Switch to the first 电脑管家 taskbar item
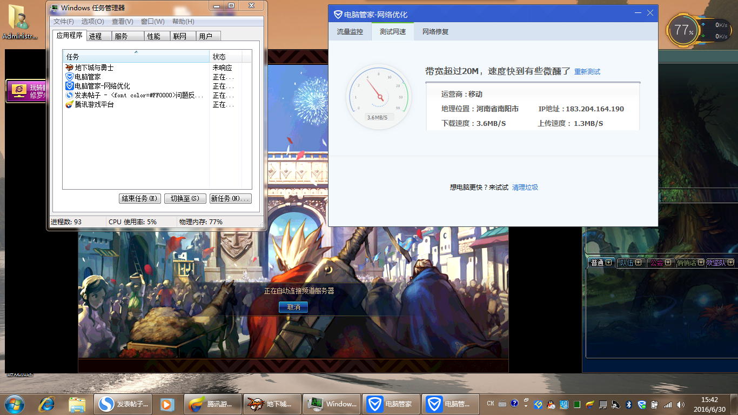 [391, 404]
